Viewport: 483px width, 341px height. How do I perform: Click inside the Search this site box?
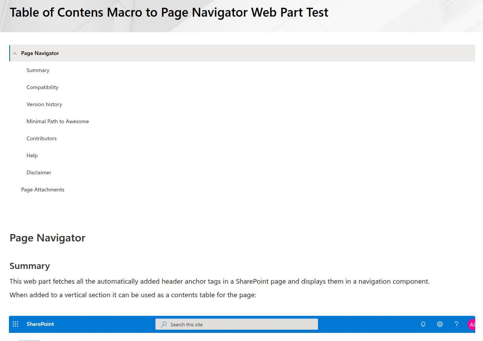236,324
